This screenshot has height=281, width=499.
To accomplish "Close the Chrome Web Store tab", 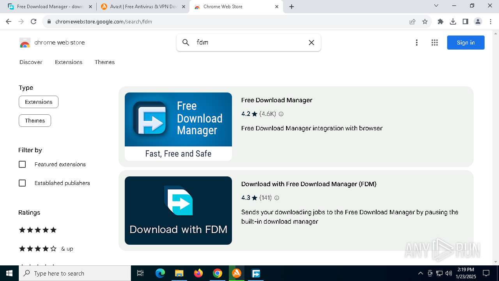I will 277,7.
